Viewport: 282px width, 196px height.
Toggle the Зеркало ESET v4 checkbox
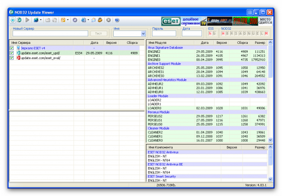(x=12, y=48)
